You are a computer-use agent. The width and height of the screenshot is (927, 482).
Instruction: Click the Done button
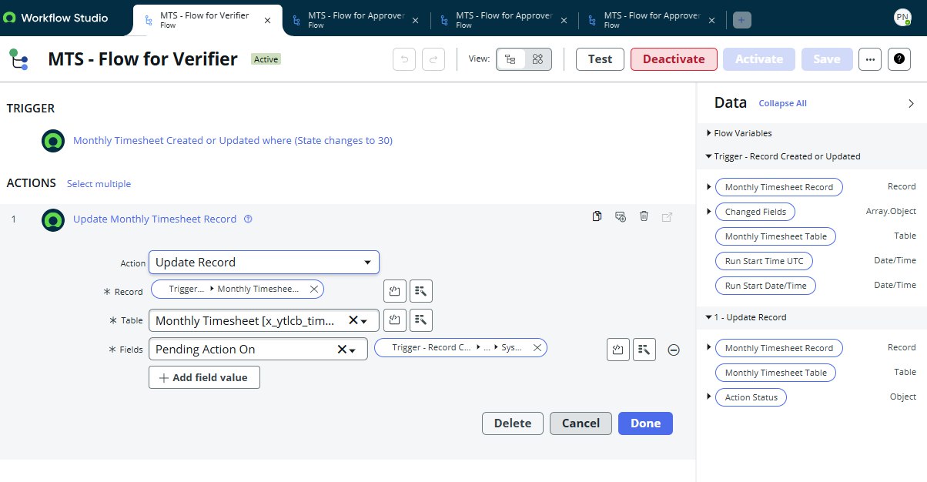coord(644,423)
